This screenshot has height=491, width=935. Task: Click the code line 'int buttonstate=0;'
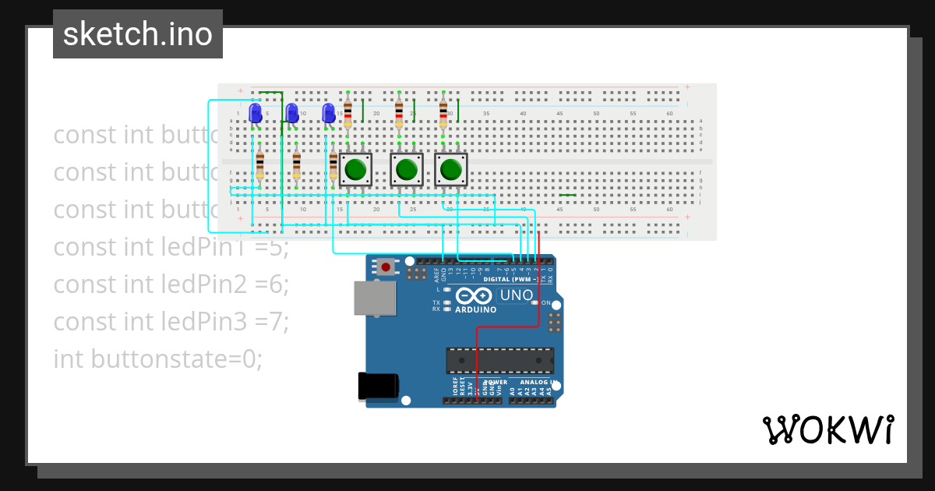click(158, 359)
